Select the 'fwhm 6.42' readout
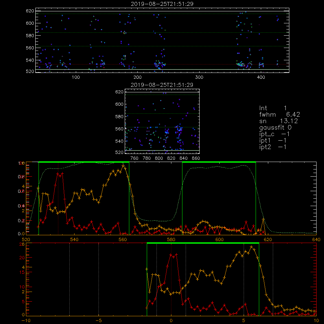 280,114
